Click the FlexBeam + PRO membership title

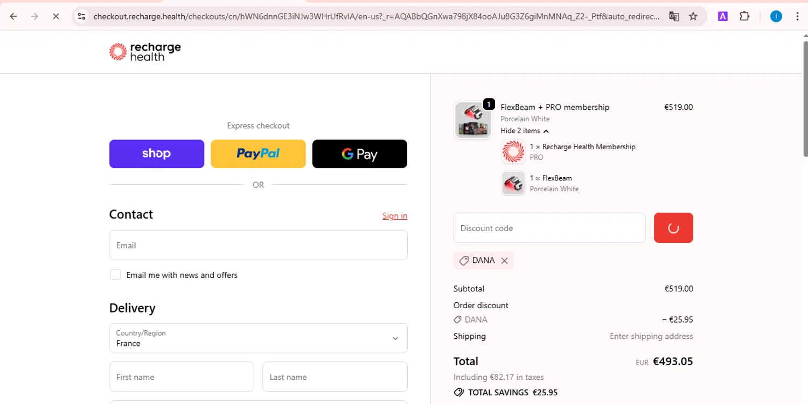click(555, 107)
